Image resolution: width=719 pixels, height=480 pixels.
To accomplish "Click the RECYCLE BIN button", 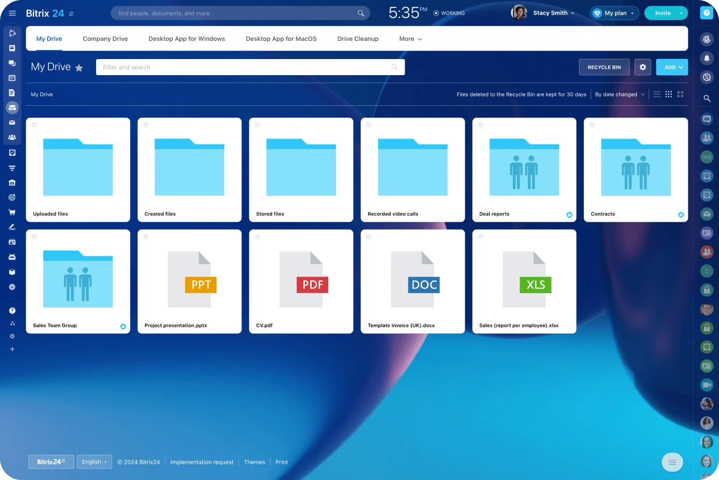I will tap(604, 67).
